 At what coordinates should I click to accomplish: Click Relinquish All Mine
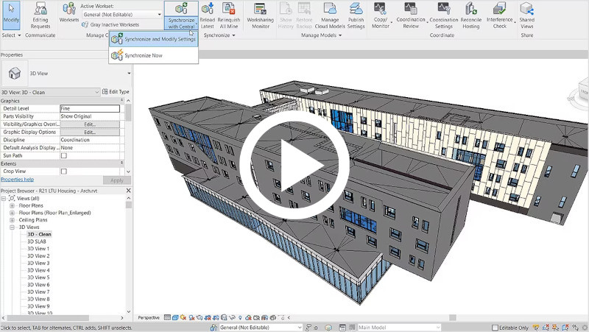229,15
